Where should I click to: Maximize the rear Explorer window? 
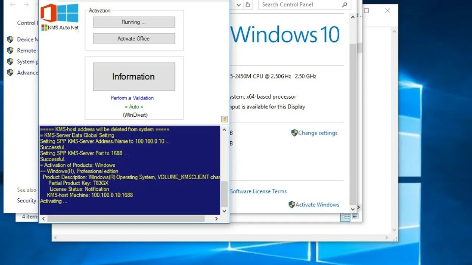point(367,11)
